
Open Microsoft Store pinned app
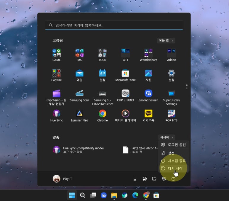click(x=125, y=75)
